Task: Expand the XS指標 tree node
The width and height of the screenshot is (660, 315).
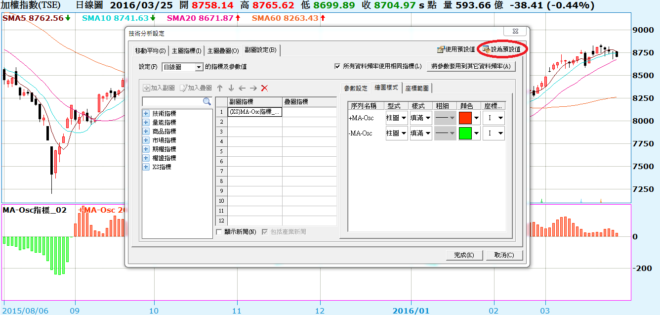Action: [x=146, y=167]
